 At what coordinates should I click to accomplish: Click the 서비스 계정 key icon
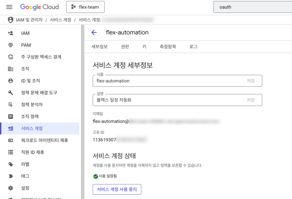11,128
